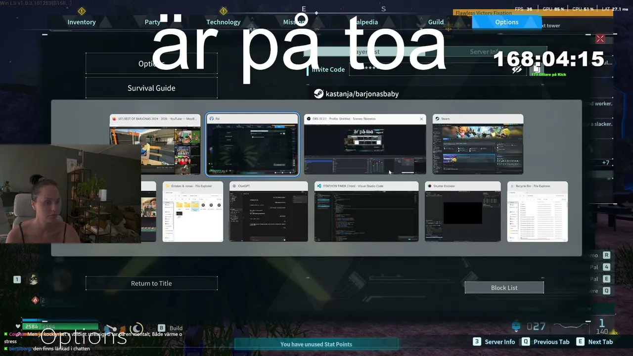Viewport: 633px width, 356px height.
Task: Switch to Recycle Bin File Explorer window
Action: click(538, 212)
